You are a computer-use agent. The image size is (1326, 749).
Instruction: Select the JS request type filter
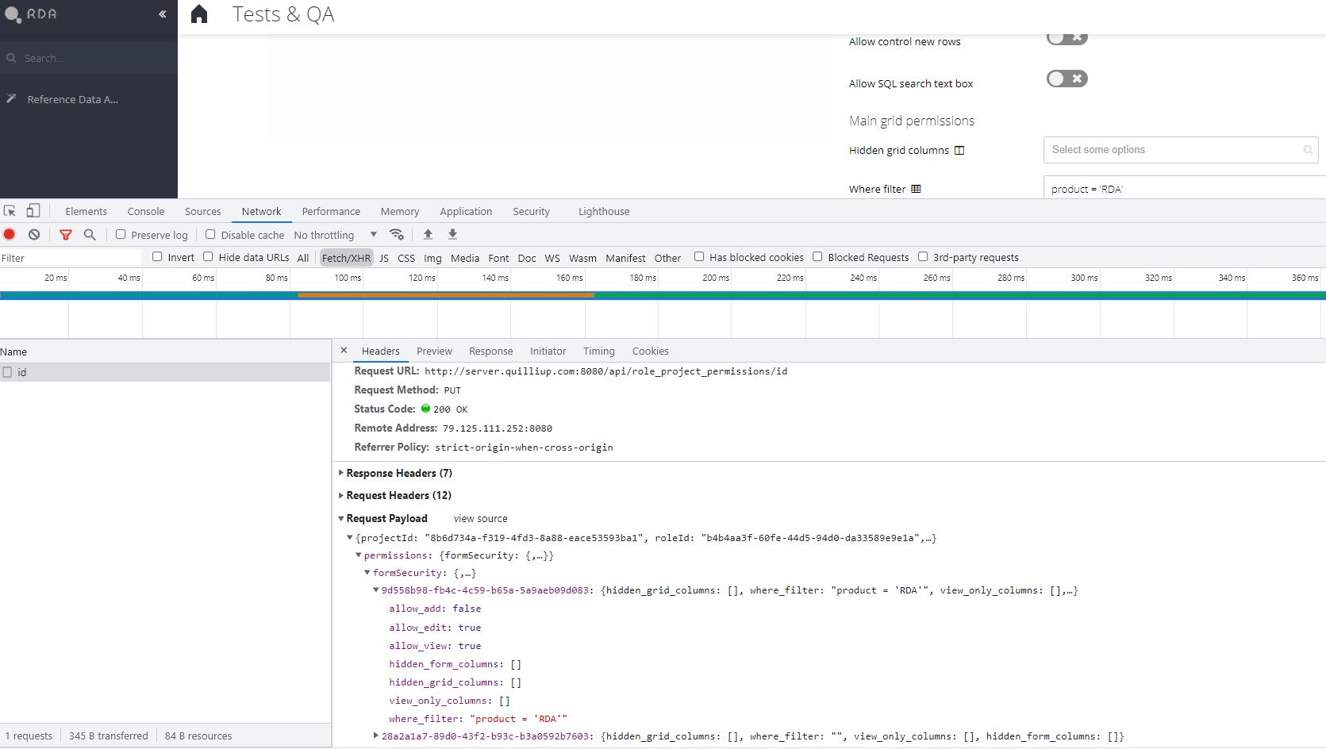click(384, 258)
